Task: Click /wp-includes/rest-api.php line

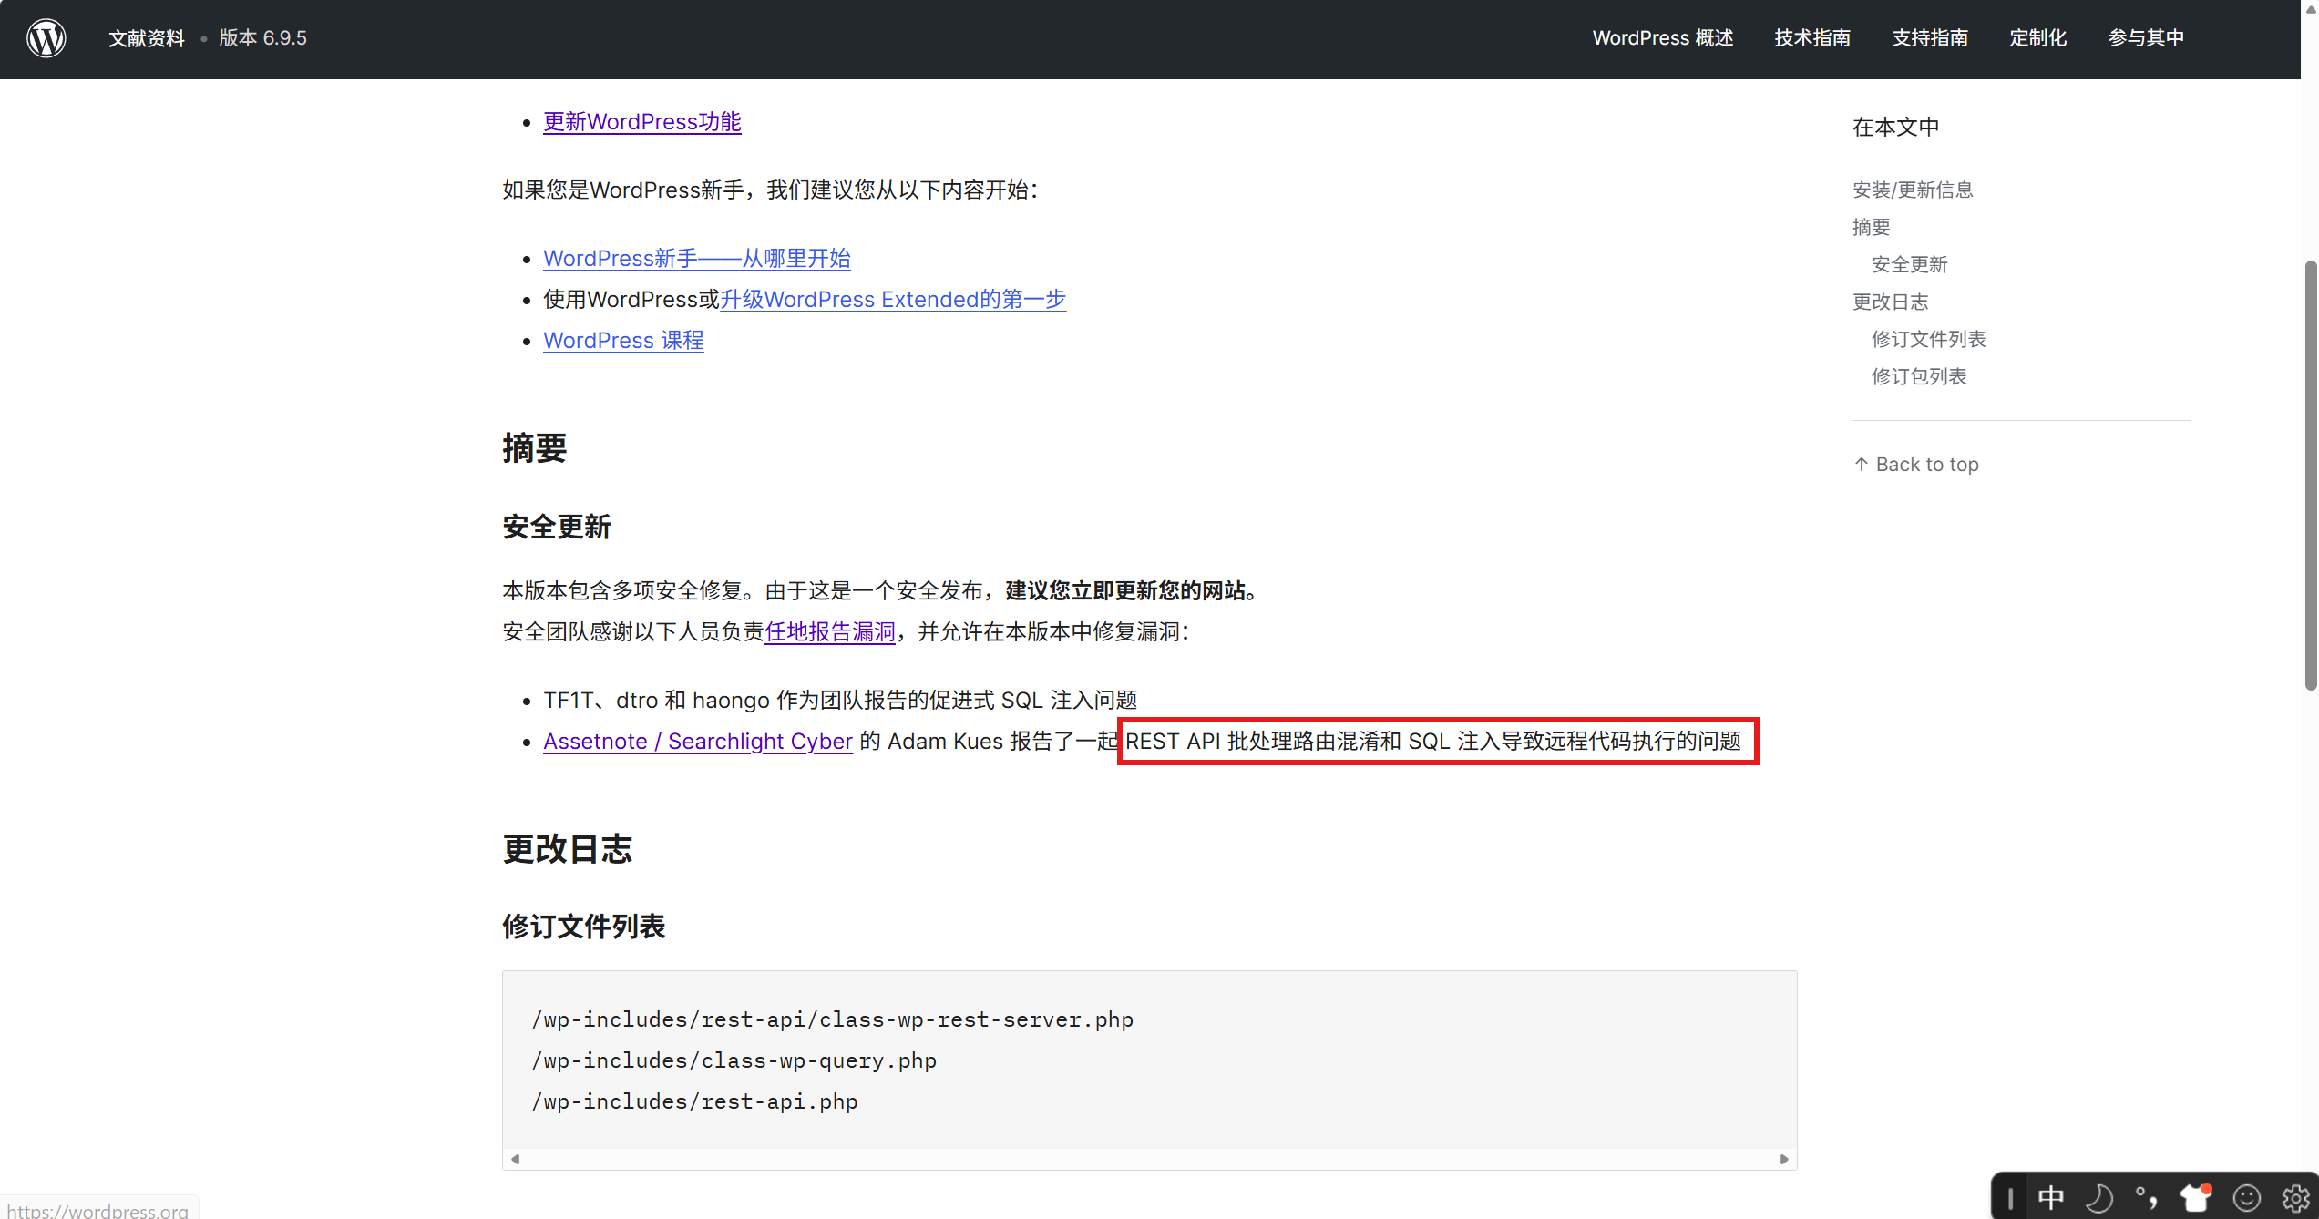Action: [695, 1101]
